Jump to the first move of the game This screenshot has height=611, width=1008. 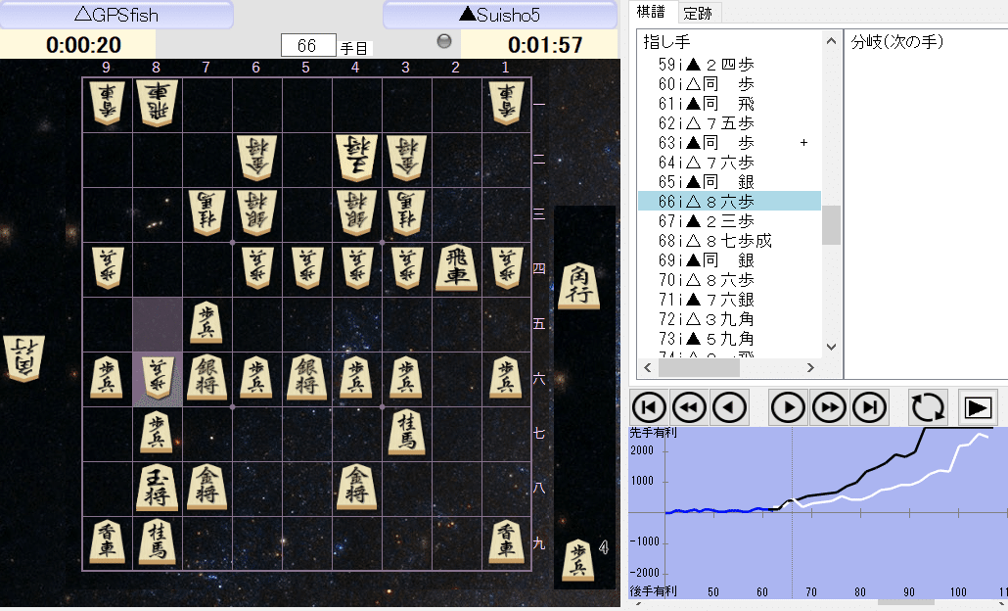(648, 406)
